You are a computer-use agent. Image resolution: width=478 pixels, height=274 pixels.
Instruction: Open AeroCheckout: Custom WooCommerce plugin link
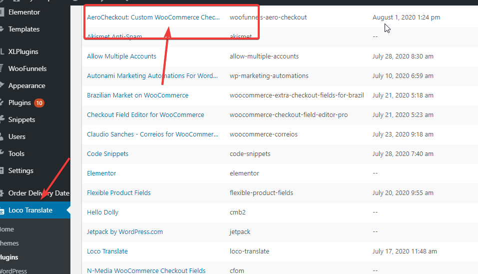pos(153,17)
